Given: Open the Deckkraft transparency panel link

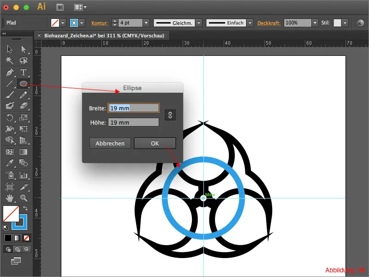Looking at the screenshot, I should 269,23.
